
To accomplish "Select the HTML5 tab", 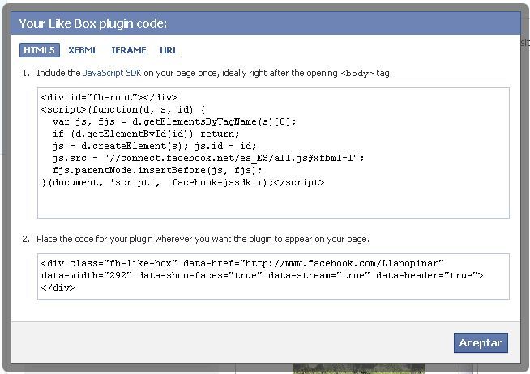I will (x=40, y=50).
